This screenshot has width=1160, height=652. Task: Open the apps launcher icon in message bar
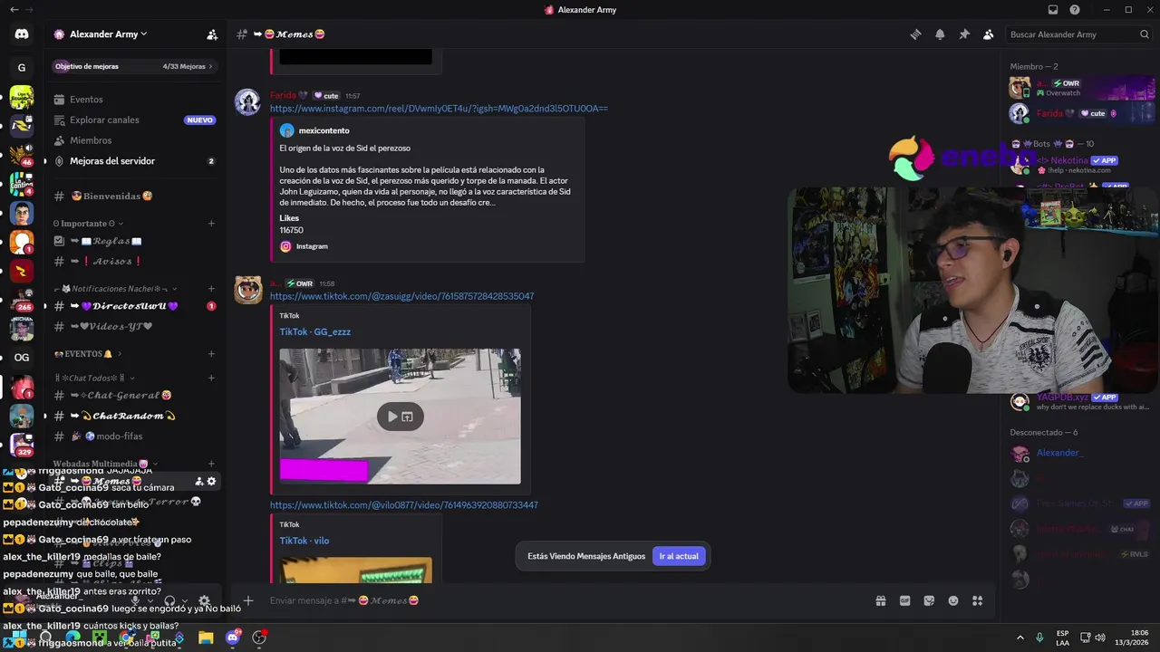click(977, 600)
